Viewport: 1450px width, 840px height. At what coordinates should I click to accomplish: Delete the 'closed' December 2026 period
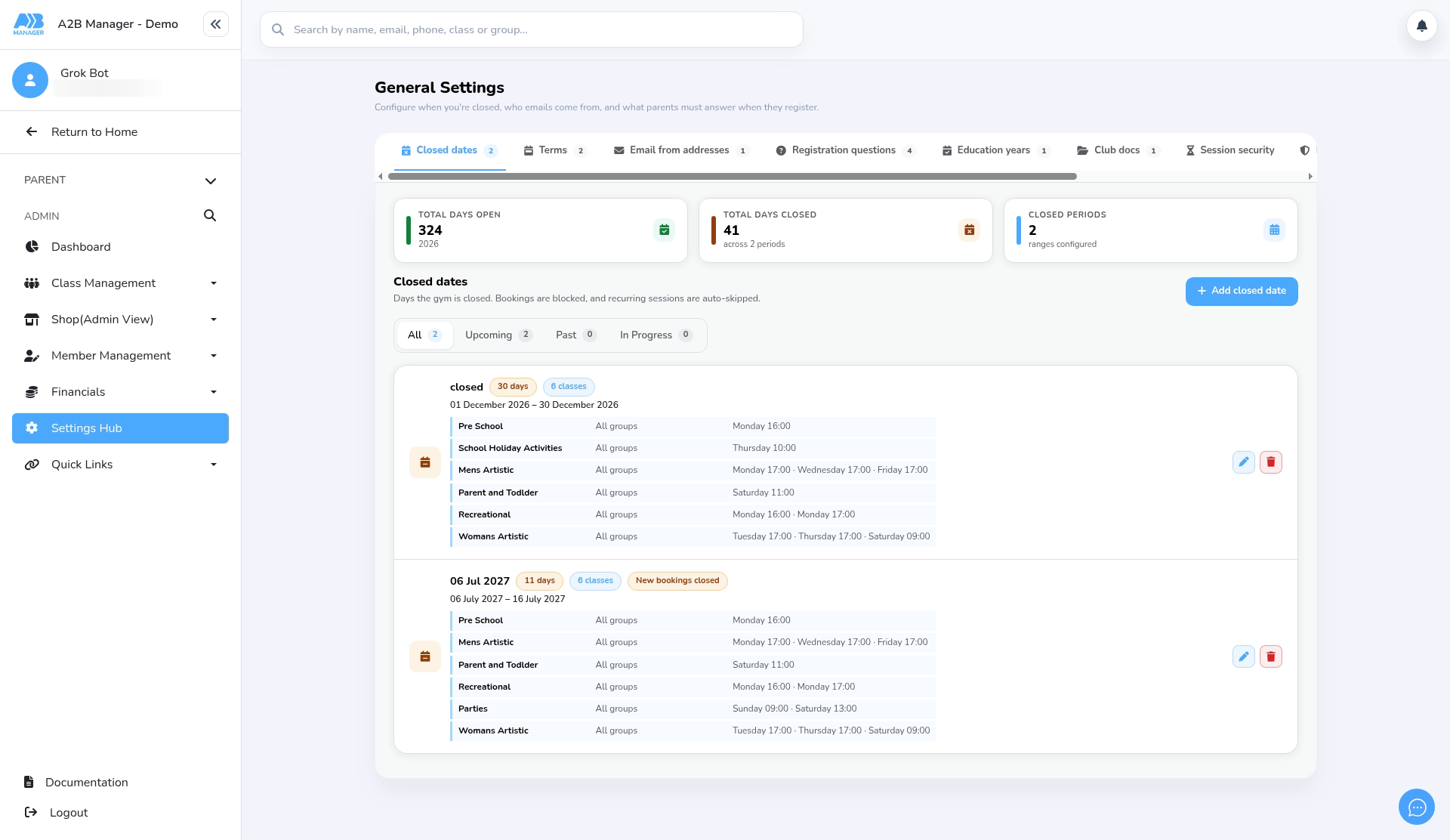pos(1271,462)
